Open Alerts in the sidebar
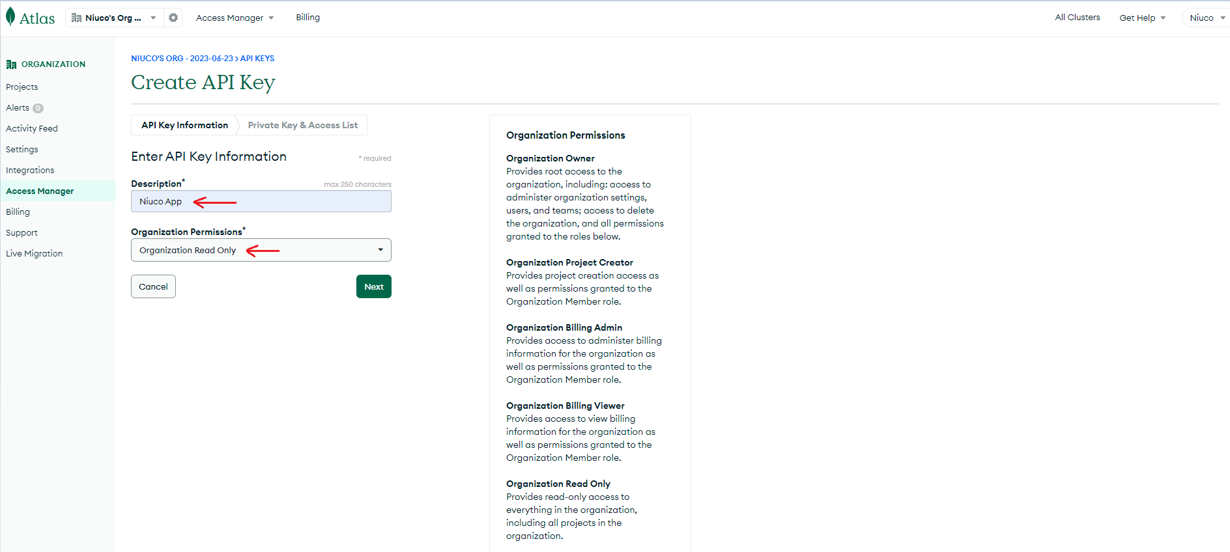Screen dimensions: 1230x552 click(18, 107)
